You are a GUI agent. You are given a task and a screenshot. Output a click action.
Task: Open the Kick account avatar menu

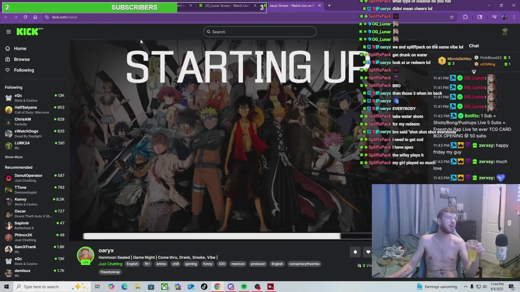pos(505,32)
